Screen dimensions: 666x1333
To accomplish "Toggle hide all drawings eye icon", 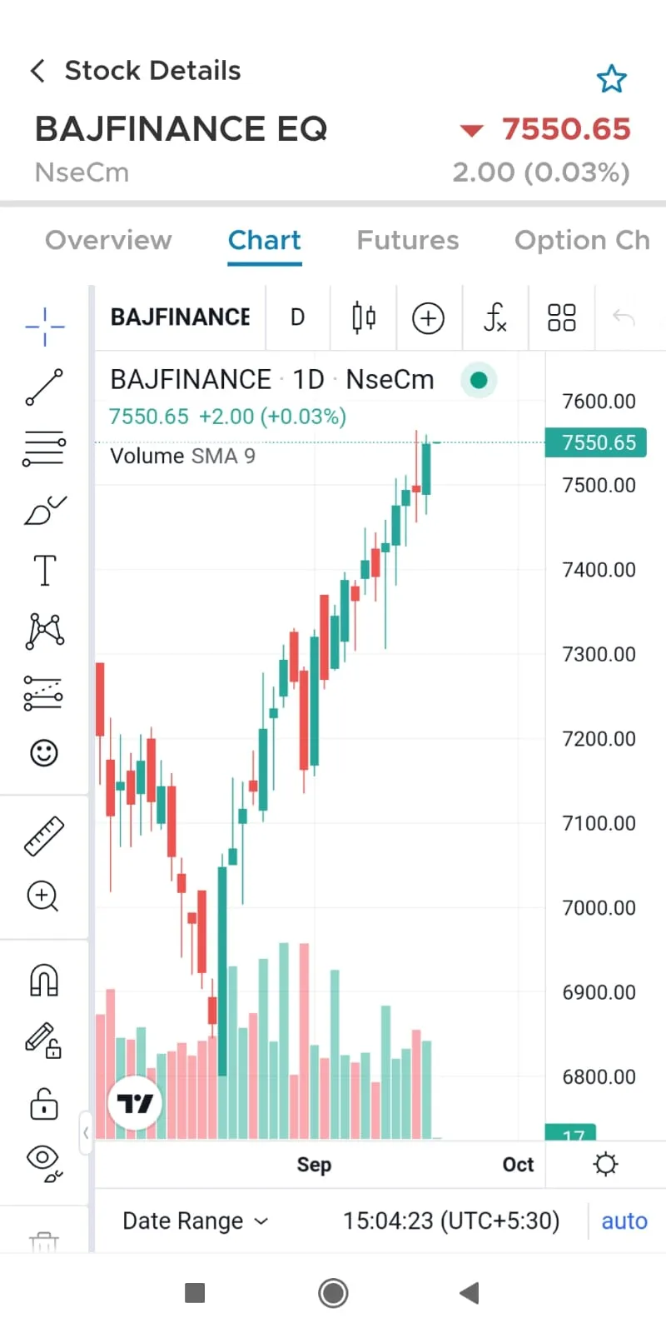I will (45, 1164).
